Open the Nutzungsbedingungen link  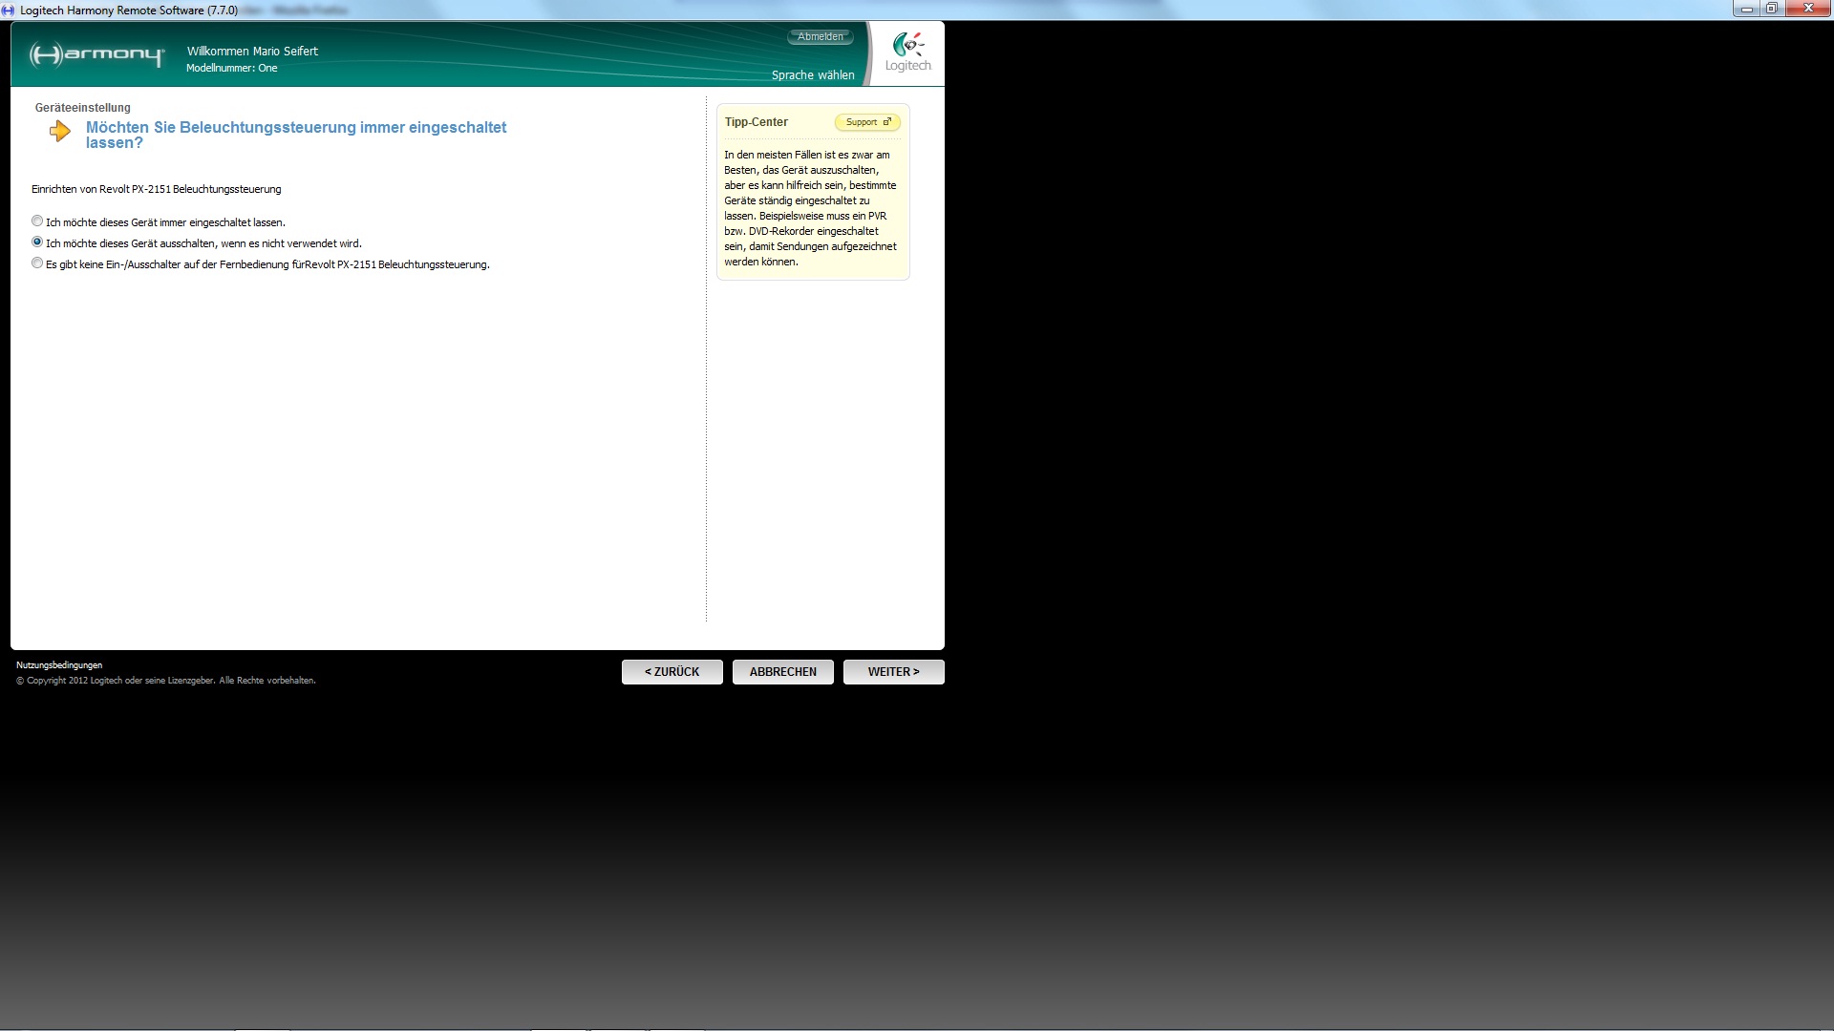59,665
